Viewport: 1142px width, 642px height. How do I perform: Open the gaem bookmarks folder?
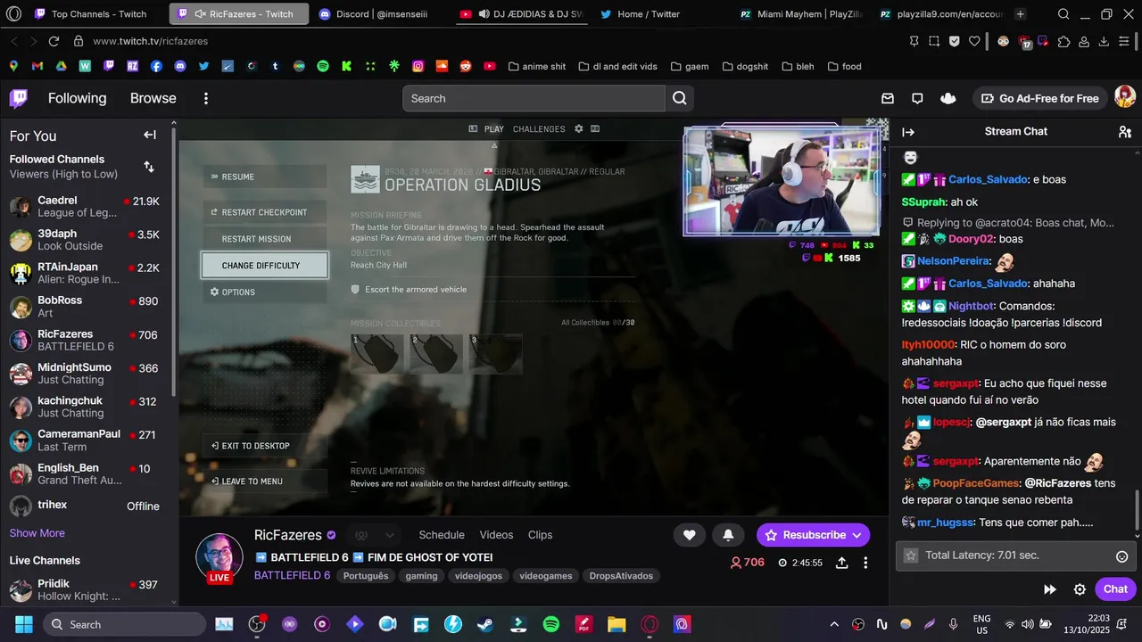(x=689, y=66)
